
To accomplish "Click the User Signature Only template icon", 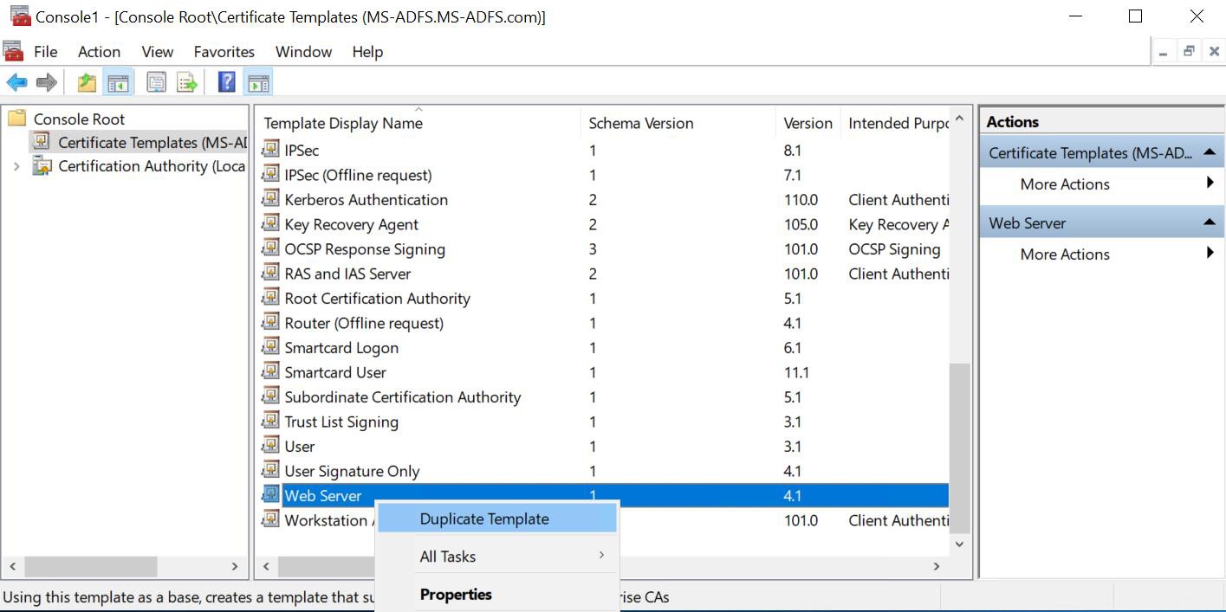I will coord(271,471).
